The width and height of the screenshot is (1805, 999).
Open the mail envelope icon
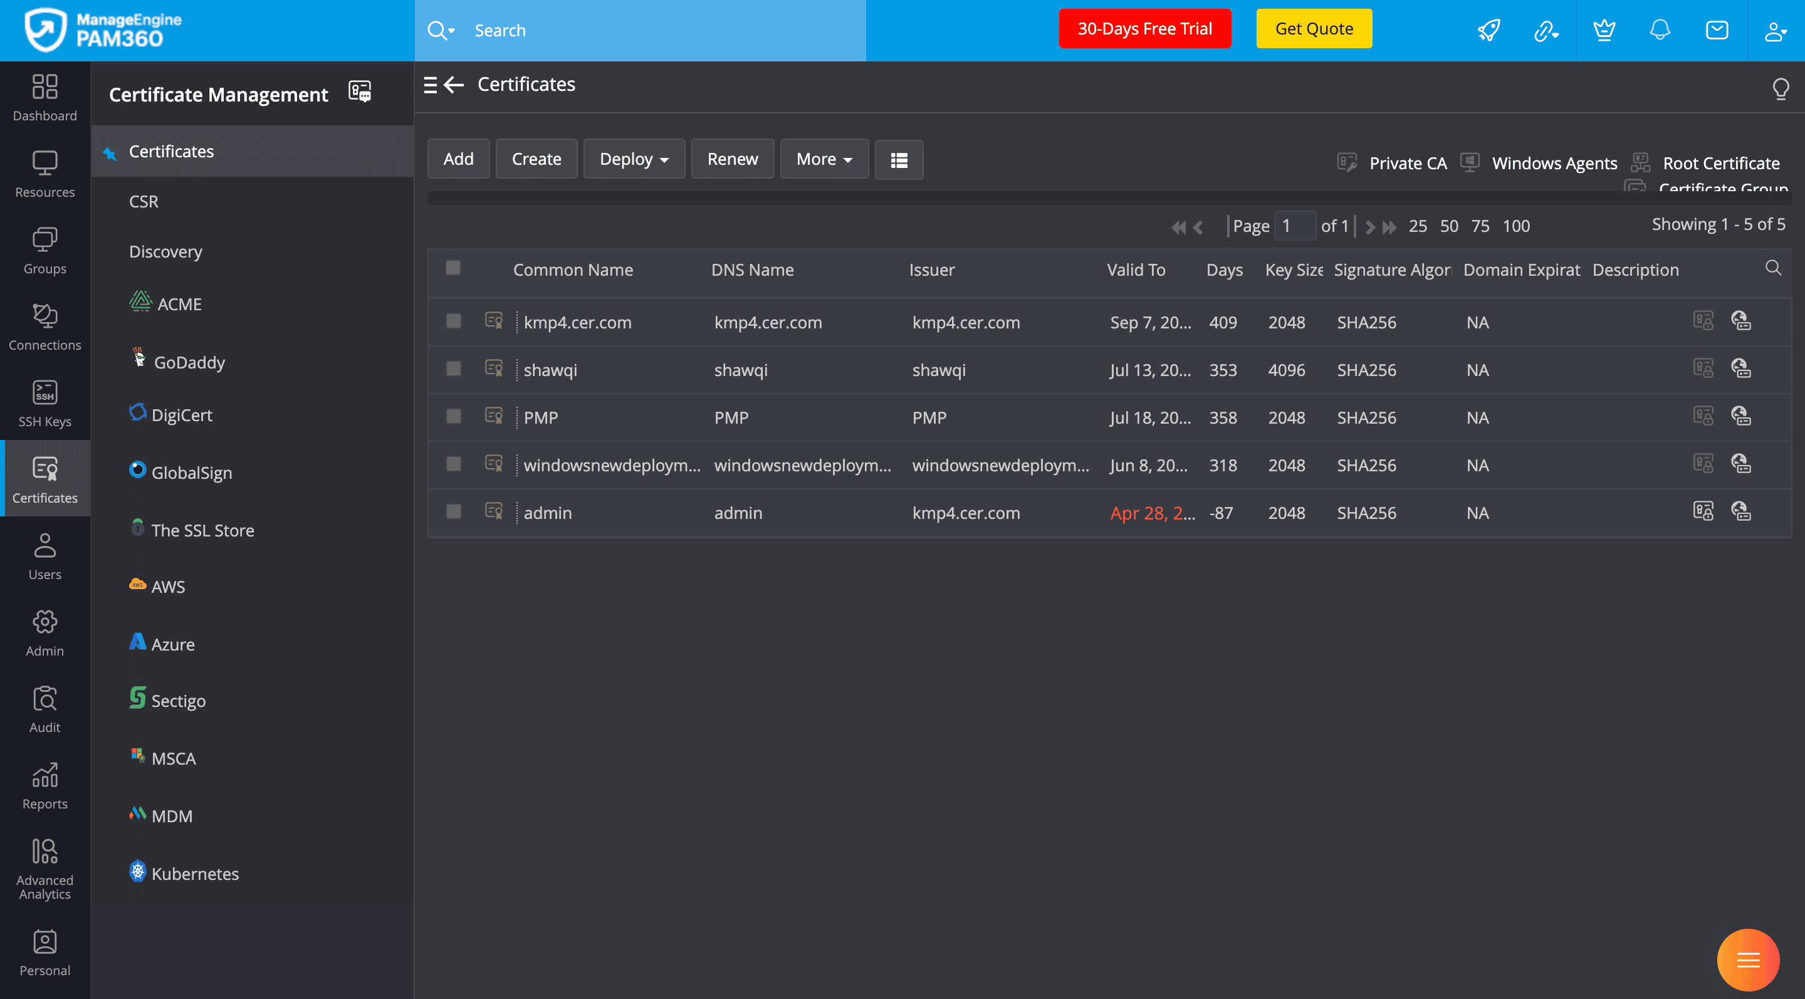[1717, 30]
